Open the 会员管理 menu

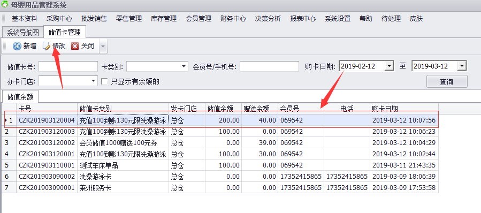(x=198, y=19)
